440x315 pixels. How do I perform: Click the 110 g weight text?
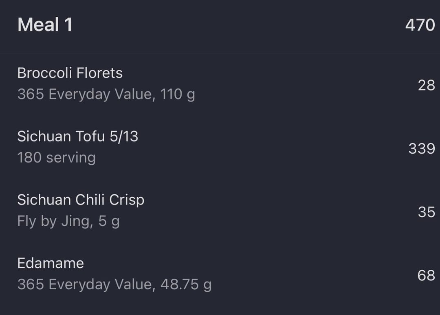(178, 94)
